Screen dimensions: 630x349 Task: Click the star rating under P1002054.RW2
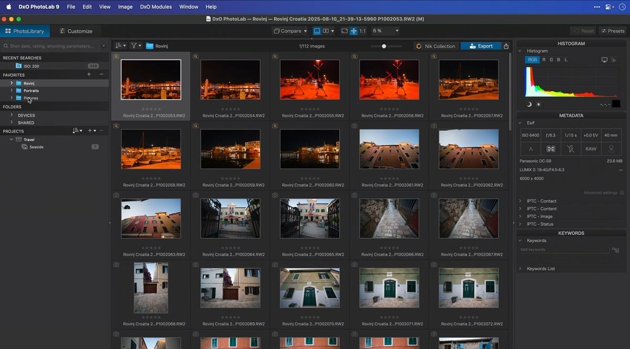coord(230,109)
